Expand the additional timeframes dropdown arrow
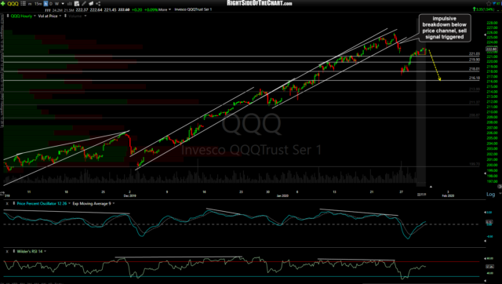 pyautogui.click(x=63, y=4)
